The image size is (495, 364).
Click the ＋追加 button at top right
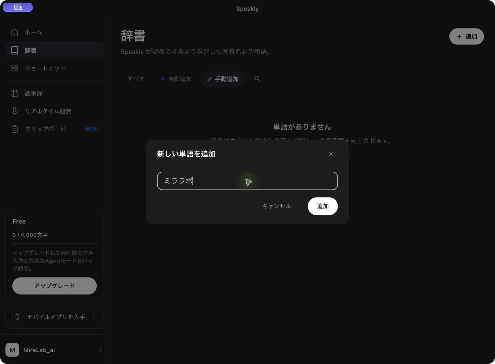[466, 36]
